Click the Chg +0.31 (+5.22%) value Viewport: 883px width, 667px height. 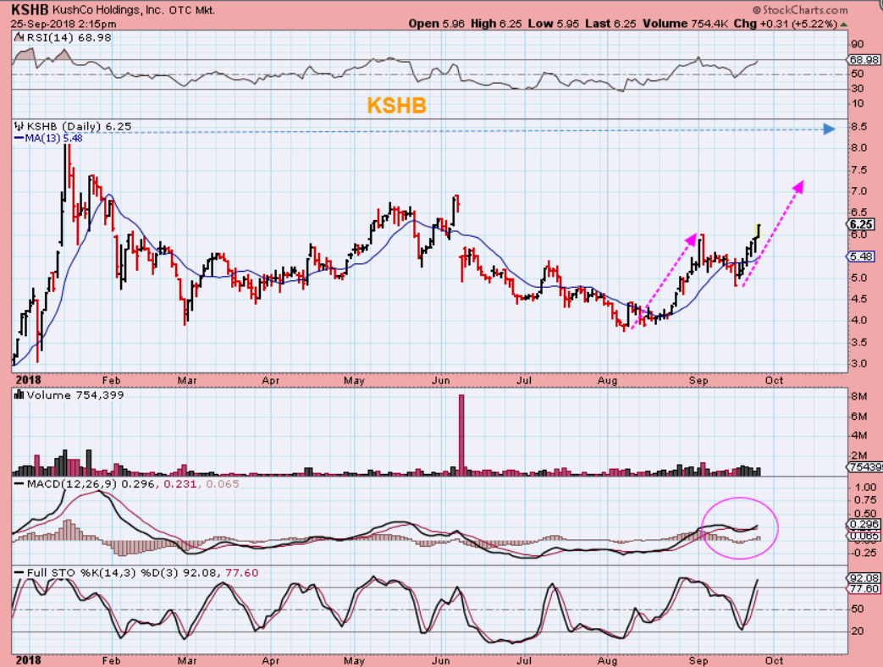[x=785, y=24]
